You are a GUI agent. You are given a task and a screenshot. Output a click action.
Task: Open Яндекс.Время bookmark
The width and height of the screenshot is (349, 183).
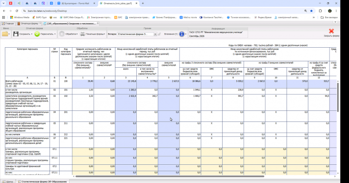point(263,17)
